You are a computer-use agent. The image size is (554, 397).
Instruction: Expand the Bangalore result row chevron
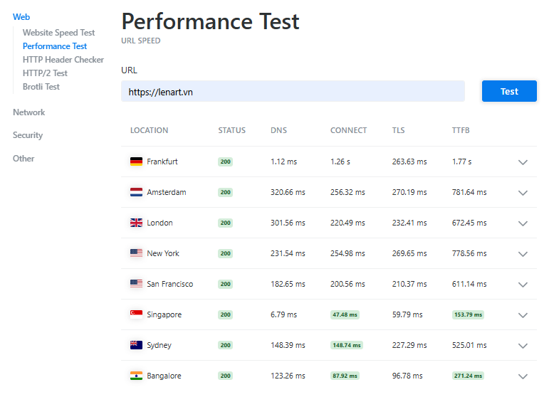tap(523, 376)
